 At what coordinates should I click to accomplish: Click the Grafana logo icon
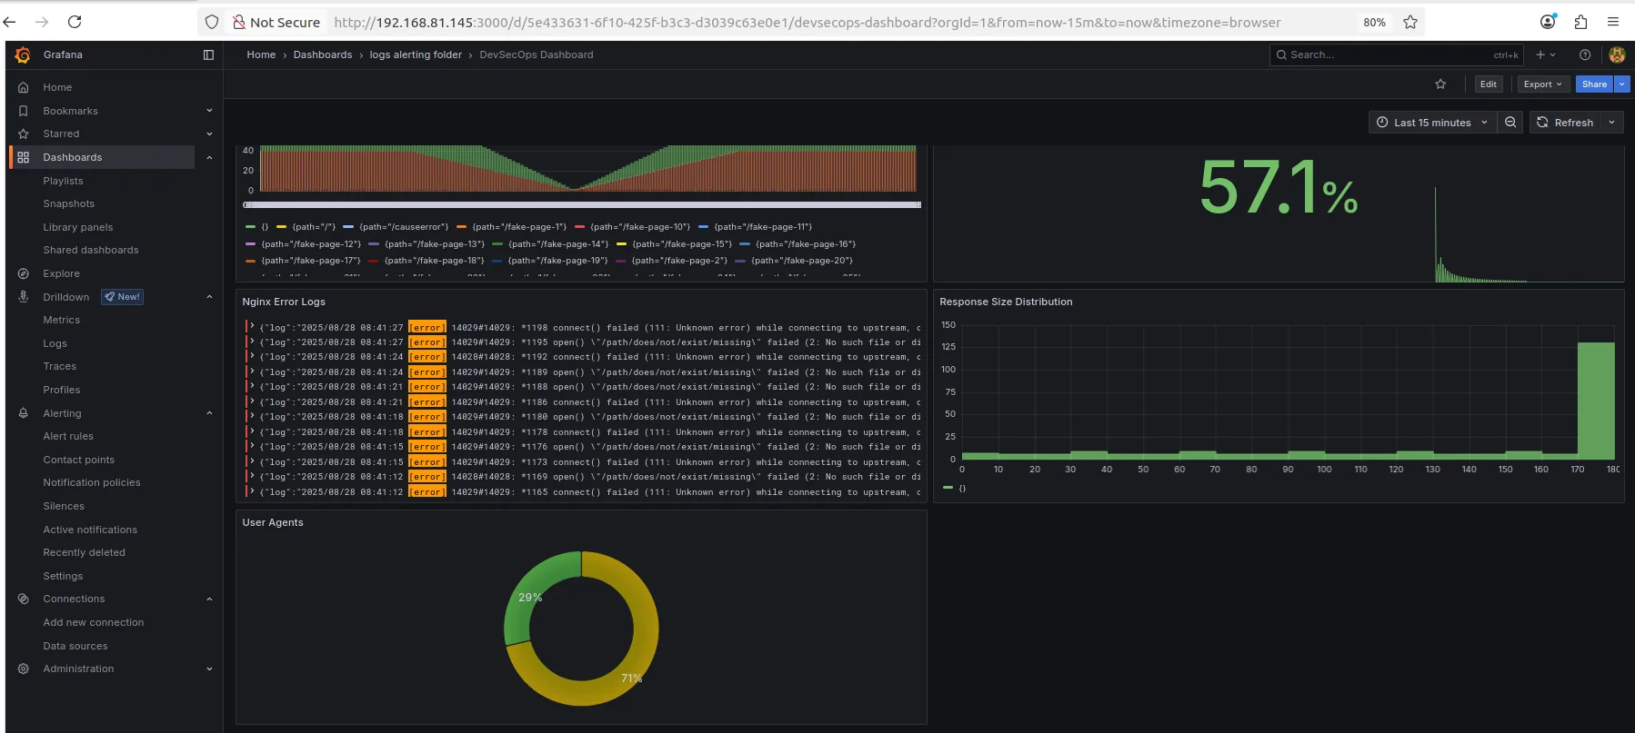click(x=23, y=54)
